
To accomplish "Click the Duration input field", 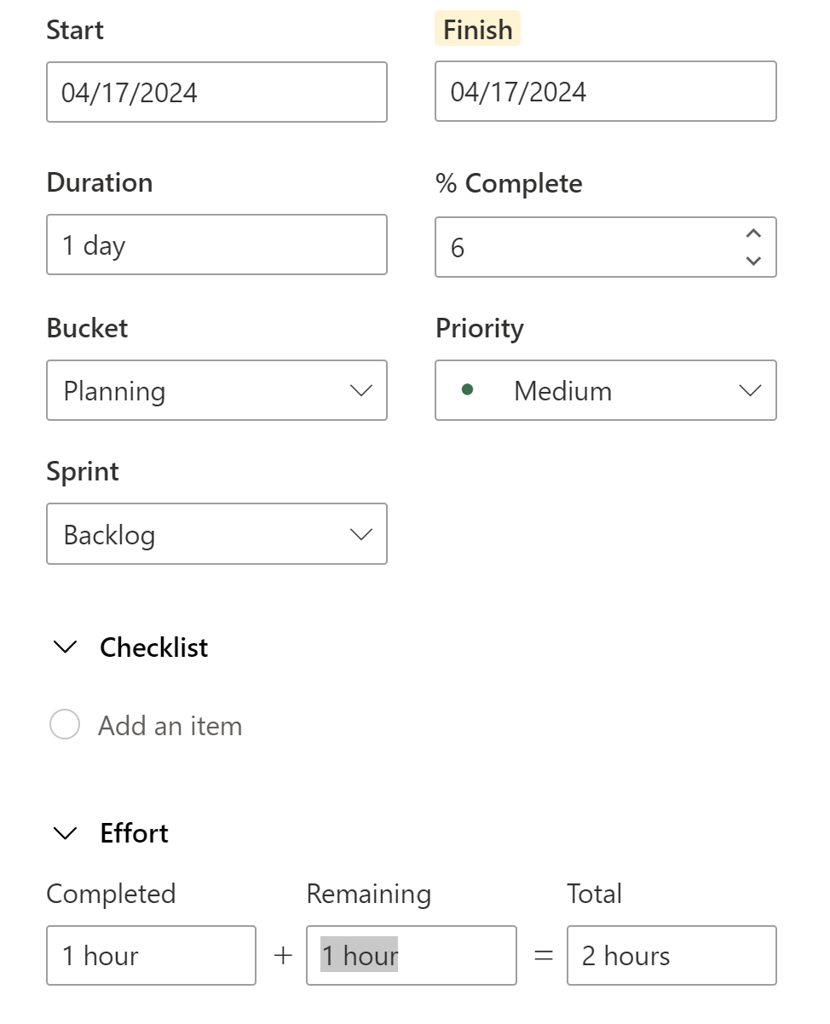I will click(216, 245).
